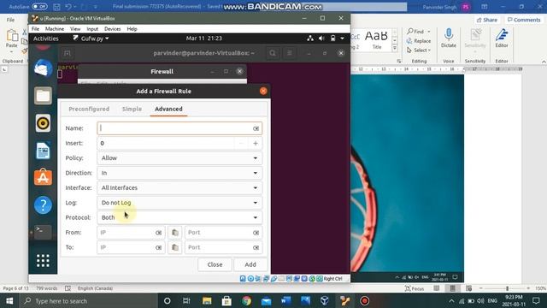The height and width of the screenshot is (308, 547).
Task: Open the terminal hamburger menu
Action: point(289,53)
